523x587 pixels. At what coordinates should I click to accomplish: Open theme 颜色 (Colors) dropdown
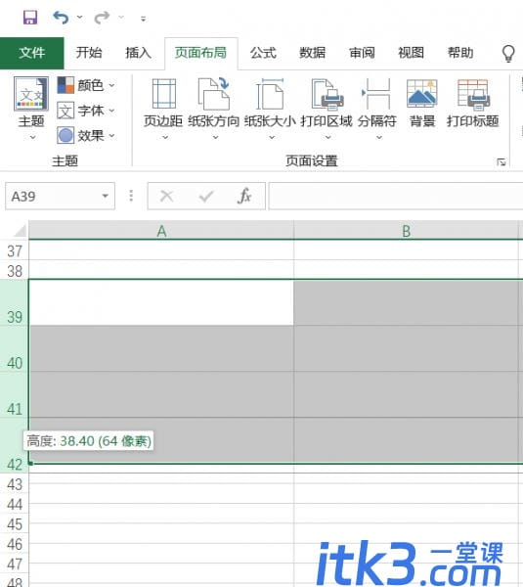pyautogui.click(x=86, y=85)
